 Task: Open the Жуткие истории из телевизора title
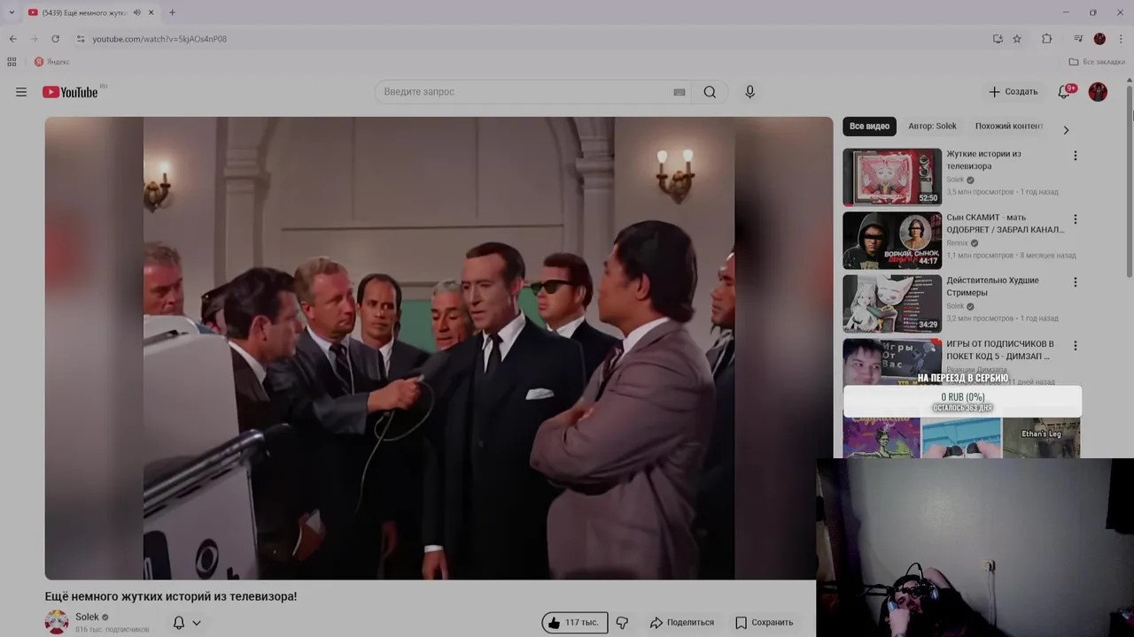(x=983, y=160)
